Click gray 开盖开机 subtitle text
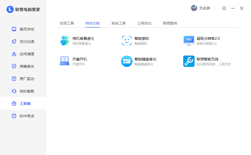Screen dimensions: 251x155 (79, 64)
